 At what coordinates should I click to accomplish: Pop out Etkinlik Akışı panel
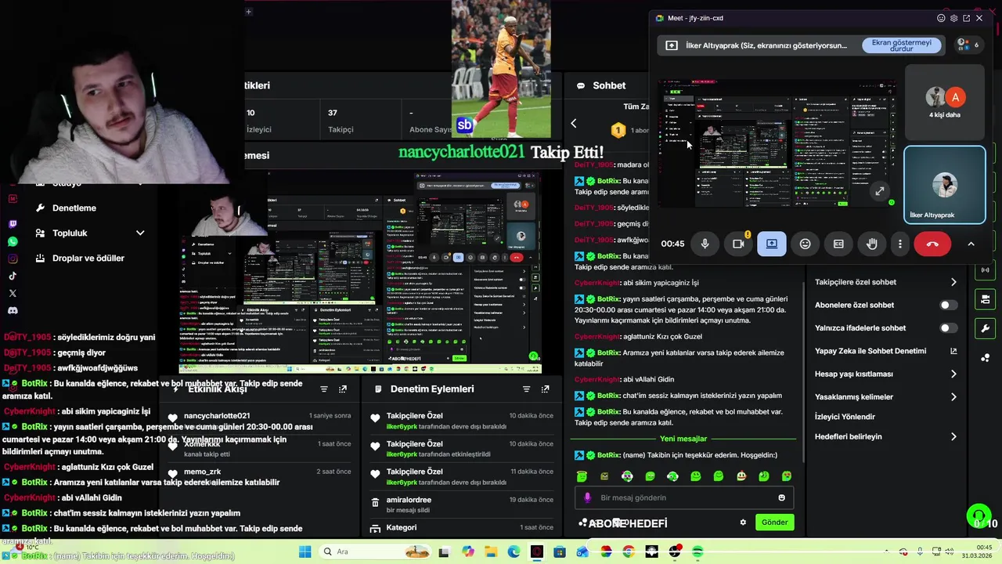click(x=343, y=389)
